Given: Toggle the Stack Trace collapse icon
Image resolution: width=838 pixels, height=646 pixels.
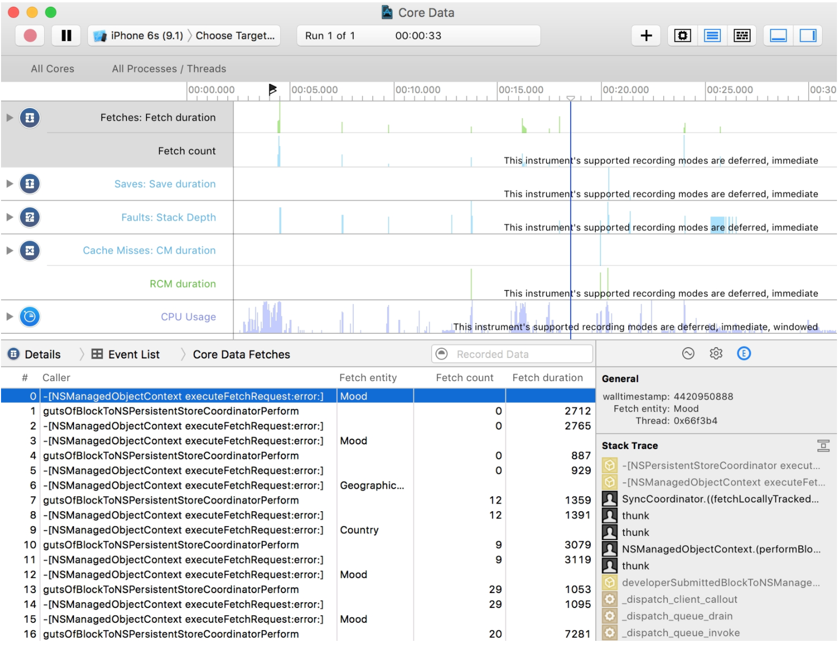Looking at the screenshot, I should (823, 445).
